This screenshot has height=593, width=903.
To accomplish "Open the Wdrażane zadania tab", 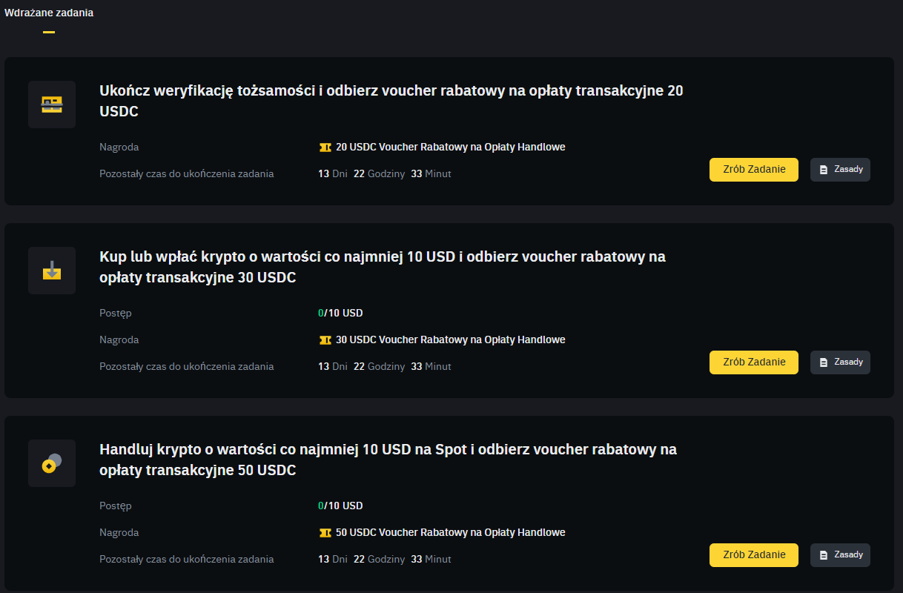I will [x=49, y=13].
